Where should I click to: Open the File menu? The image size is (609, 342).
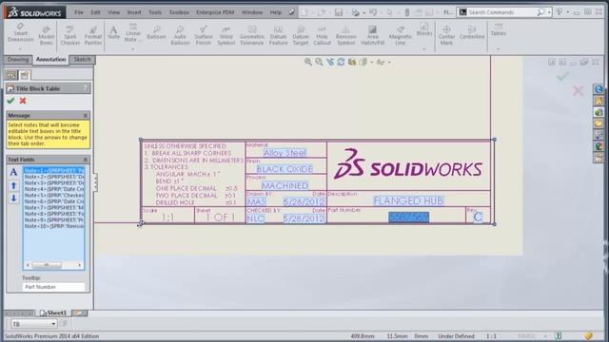pyautogui.click(x=79, y=12)
